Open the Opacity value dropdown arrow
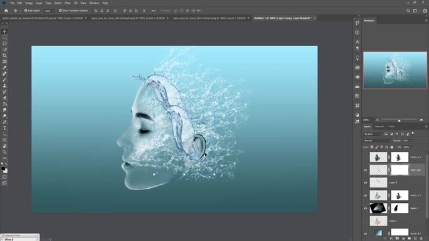 (412, 141)
